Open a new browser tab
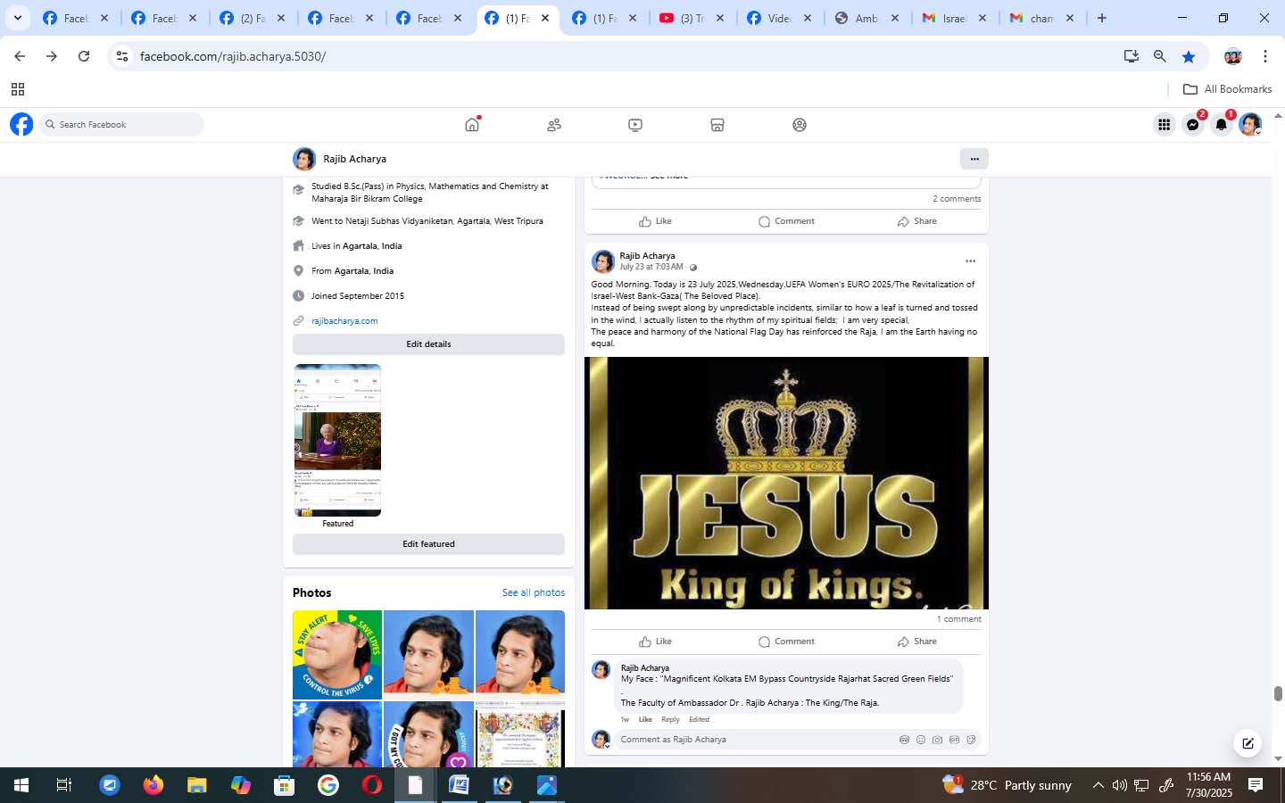Image resolution: width=1285 pixels, height=803 pixels. point(1102,18)
